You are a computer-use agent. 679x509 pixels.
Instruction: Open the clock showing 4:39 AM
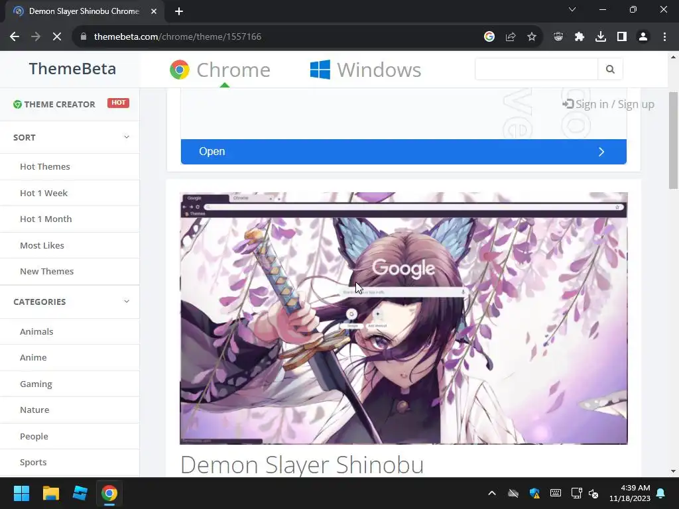coord(630,493)
